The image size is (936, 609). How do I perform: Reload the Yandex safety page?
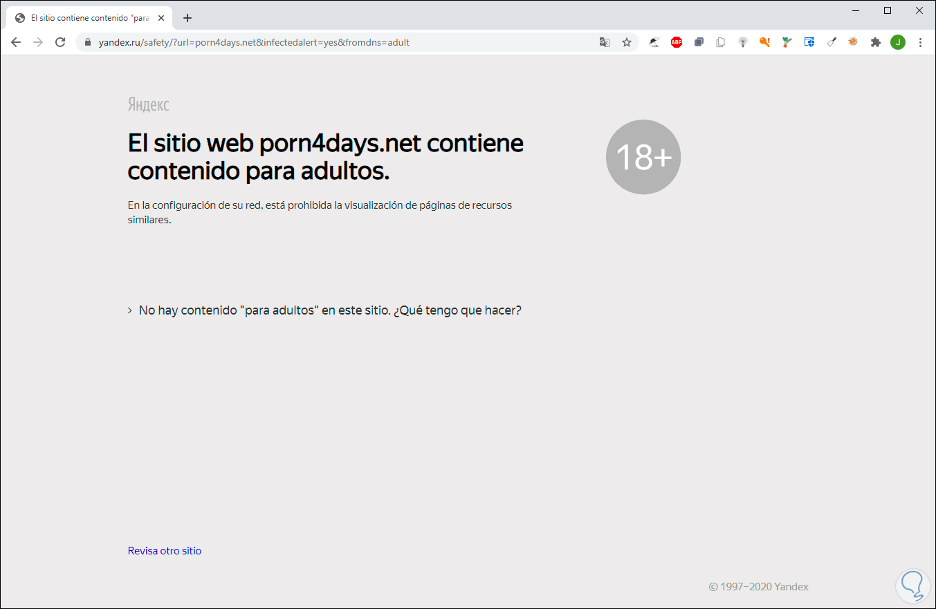(x=60, y=42)
